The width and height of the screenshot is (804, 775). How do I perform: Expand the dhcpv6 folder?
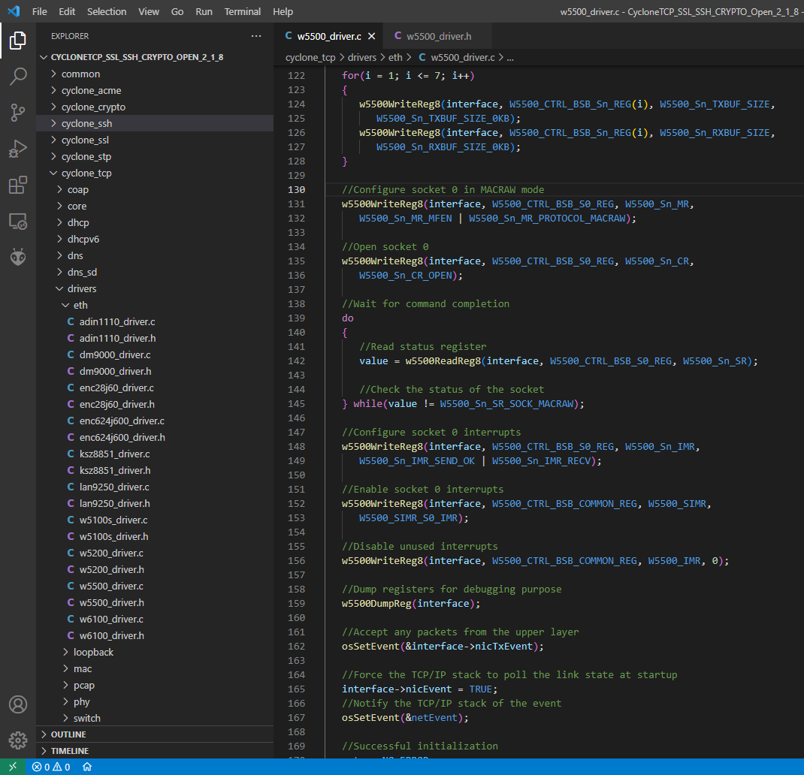click(x=155, y=239)
